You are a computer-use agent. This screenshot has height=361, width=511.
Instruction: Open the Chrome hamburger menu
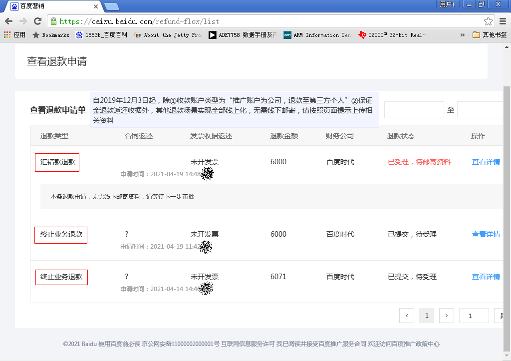[x=503, y=21]
